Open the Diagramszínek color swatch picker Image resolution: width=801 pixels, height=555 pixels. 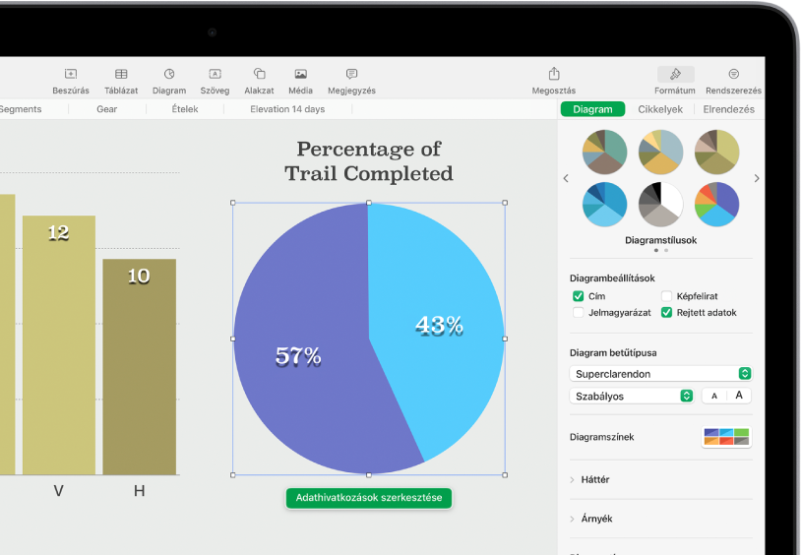[x=726, y=437]
